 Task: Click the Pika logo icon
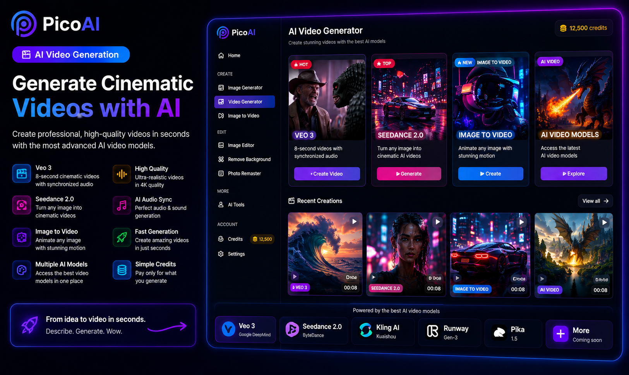click(x=499, y=332)
